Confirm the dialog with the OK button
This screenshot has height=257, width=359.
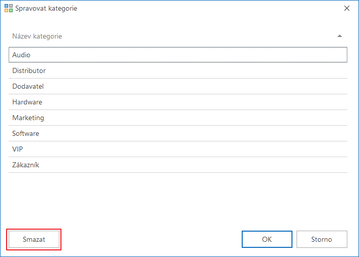click(267, 239)
